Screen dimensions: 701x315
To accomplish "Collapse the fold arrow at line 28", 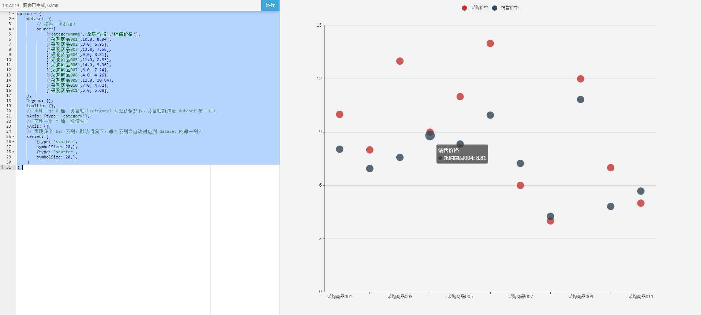I will click(14, 152).
